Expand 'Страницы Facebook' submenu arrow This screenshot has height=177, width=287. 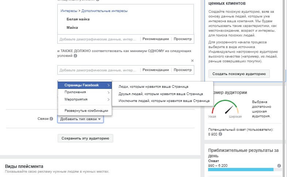108,85
